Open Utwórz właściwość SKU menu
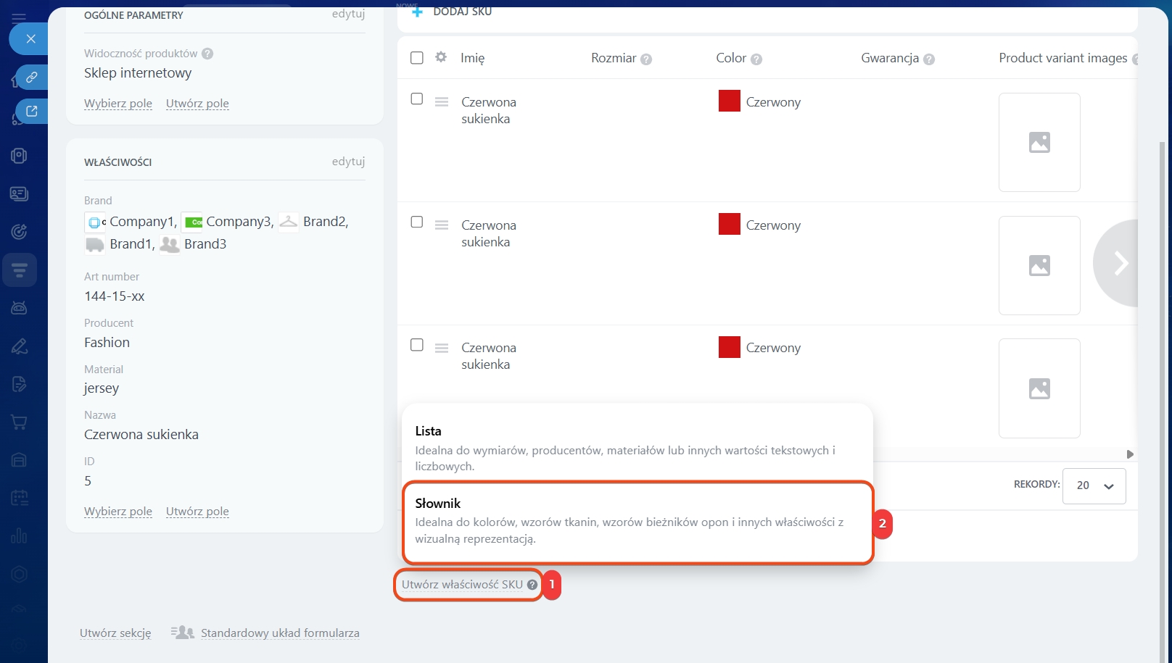The height and width of the screenshot is (663, 1172). pyautogui.click(x=462, y=585)
